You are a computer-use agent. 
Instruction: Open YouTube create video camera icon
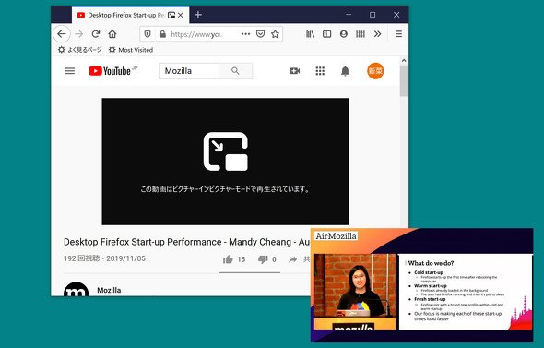(x=295, y=71)
